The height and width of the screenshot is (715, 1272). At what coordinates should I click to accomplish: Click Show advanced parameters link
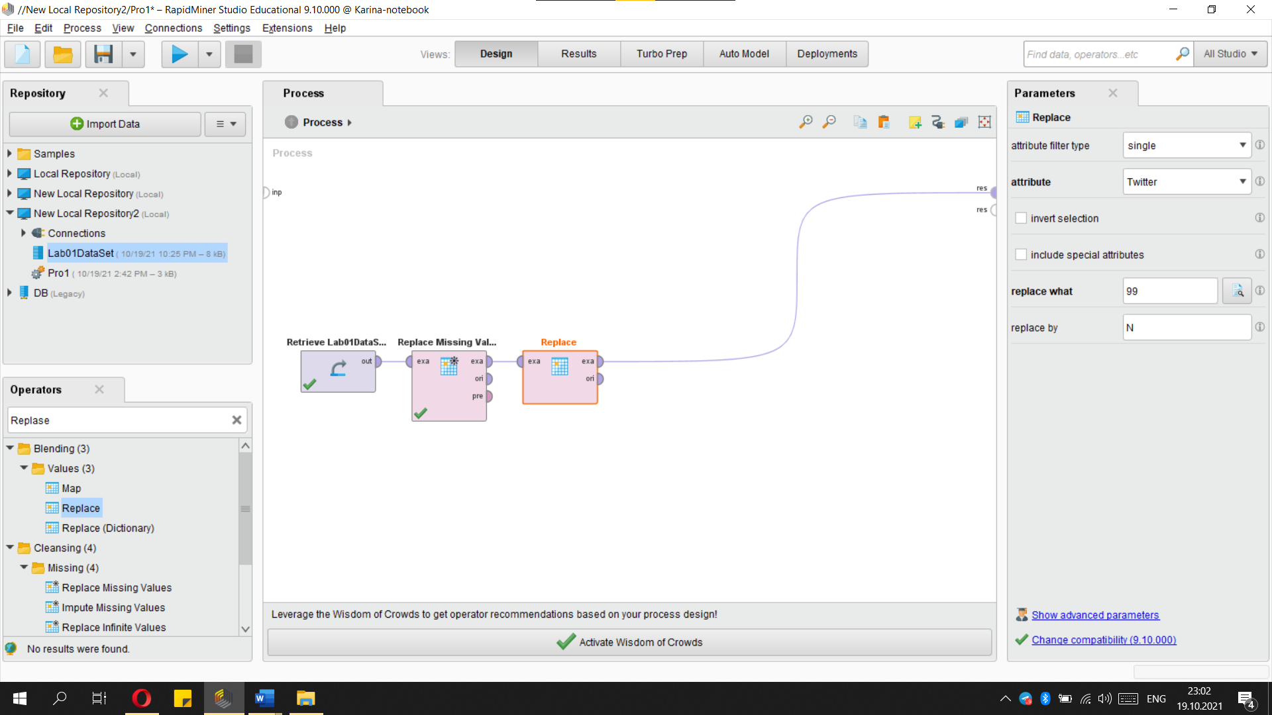(x=1095, y=615)
